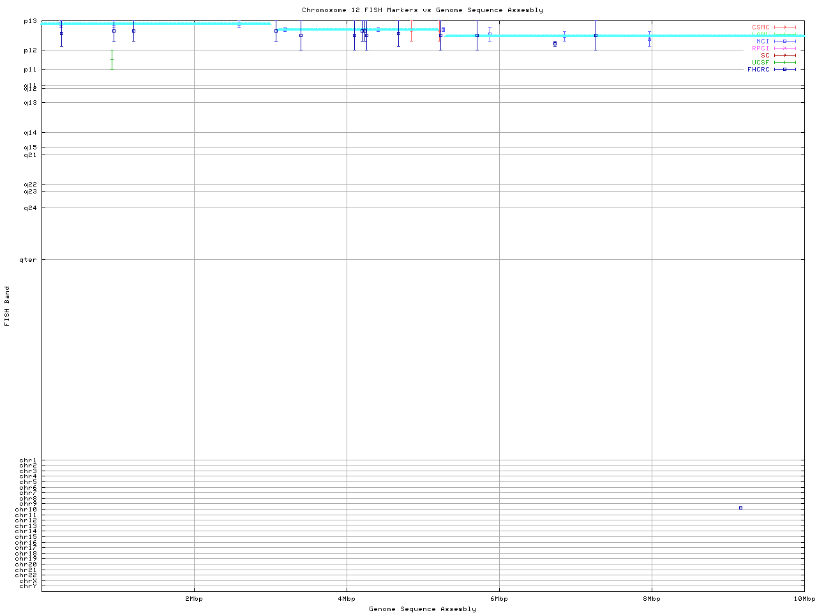Click the SC legend marker symbol
This screenshot has width=817, height=613.
[784, 56]
